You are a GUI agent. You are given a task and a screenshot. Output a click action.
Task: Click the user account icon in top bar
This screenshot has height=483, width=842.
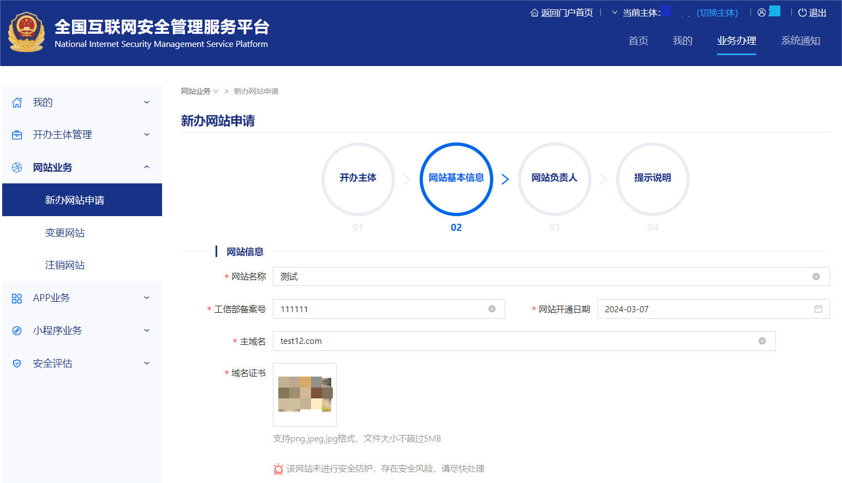tap(762, 12)
